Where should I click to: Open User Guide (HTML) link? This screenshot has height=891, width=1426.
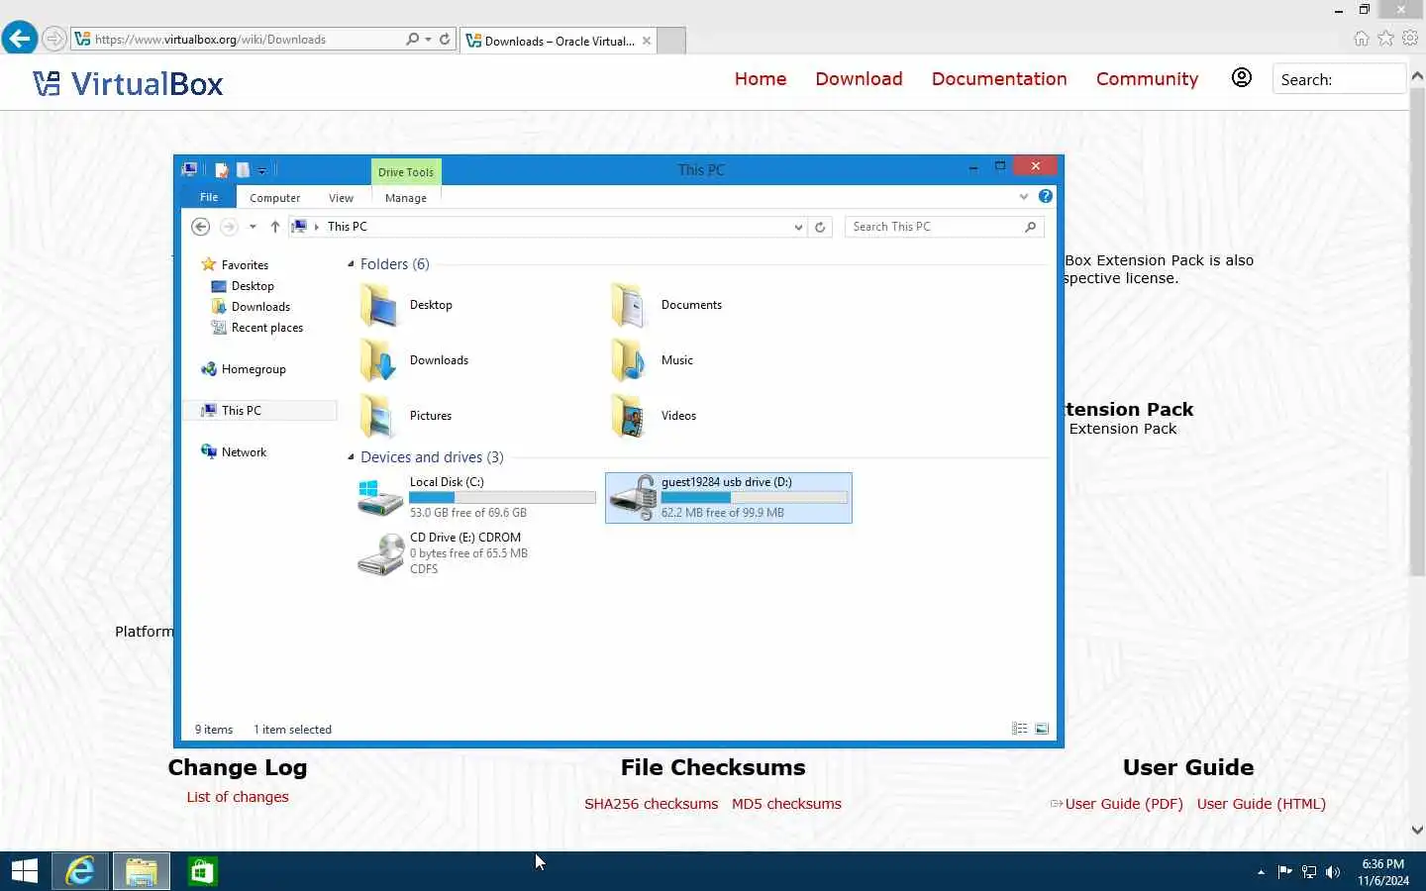(x=1261, y=804)
